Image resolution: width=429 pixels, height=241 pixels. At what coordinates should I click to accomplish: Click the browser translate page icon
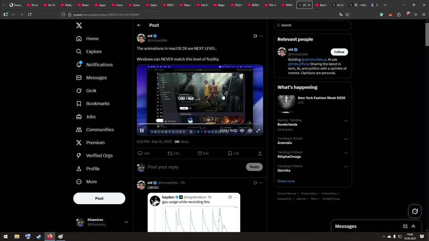tap(341, 14)
